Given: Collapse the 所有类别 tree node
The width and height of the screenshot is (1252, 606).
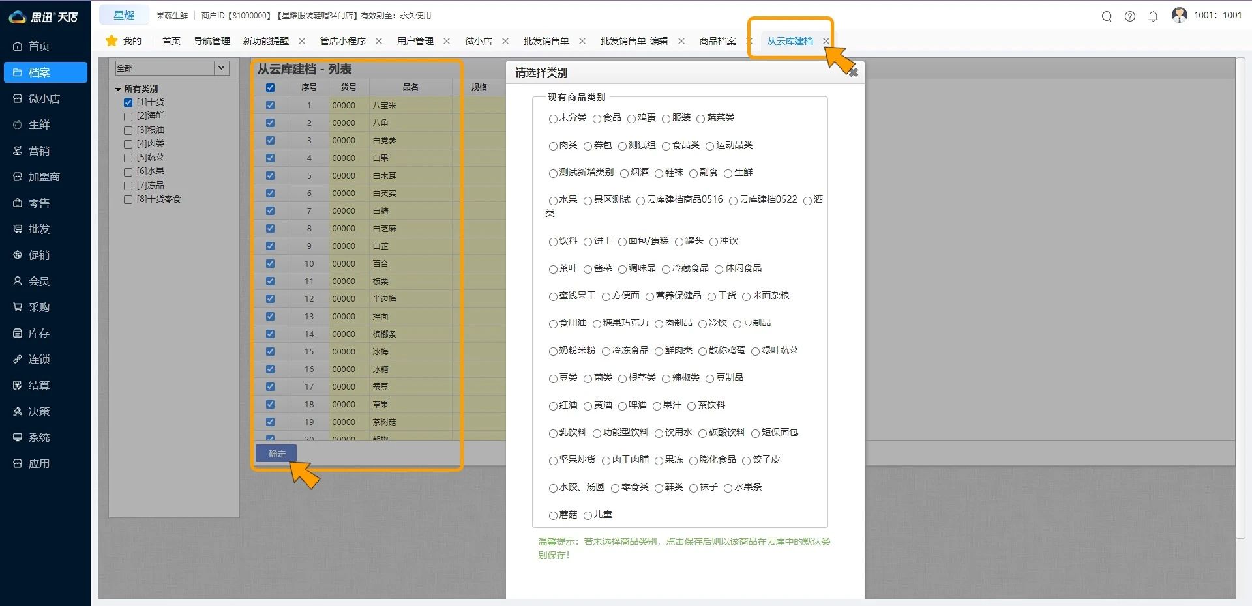Looking at the screenshot, I should [118, 89].
